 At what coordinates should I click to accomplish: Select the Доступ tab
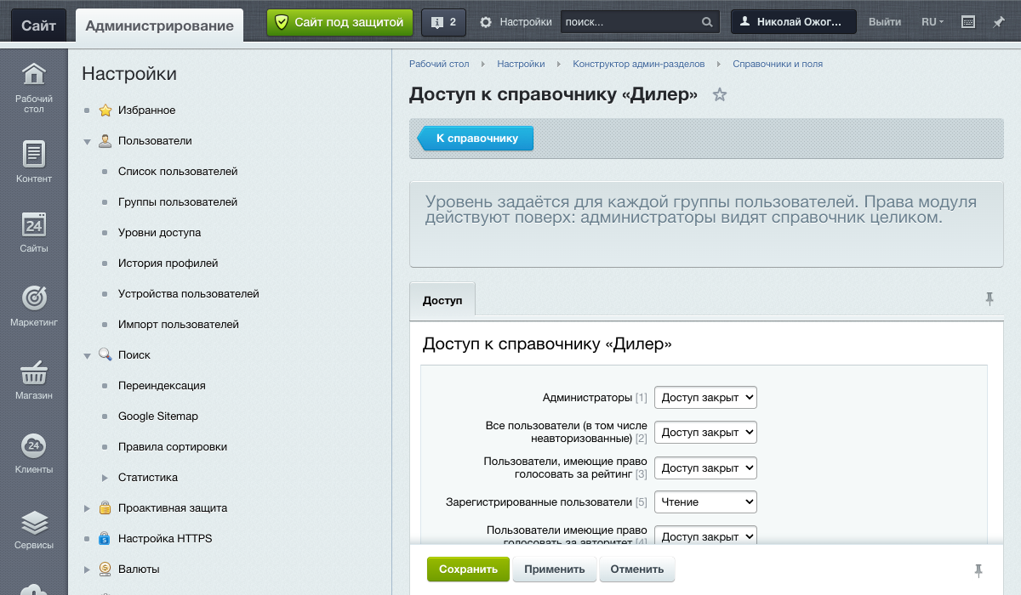(x=442, y=300)
